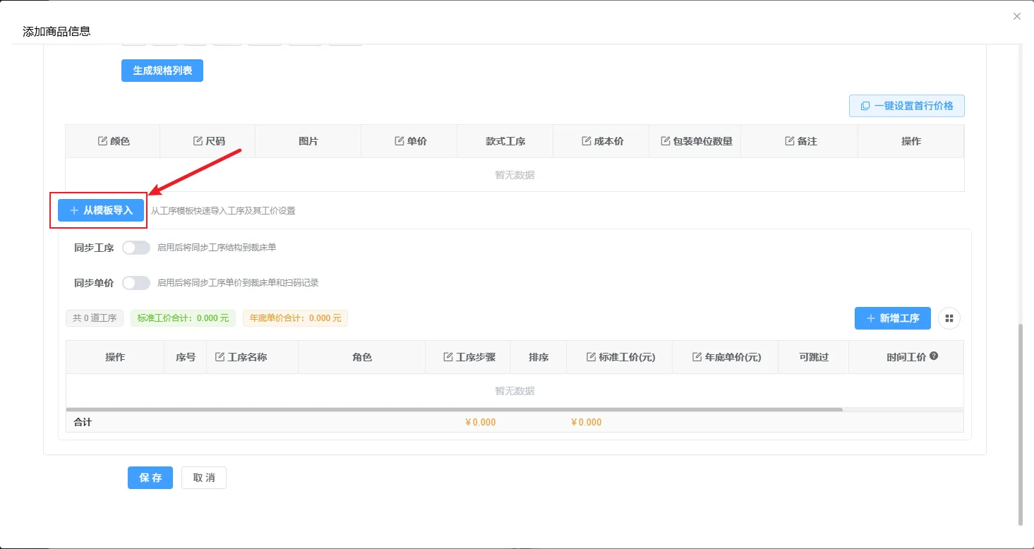Click the 排序 column header

click(x=539, y=357)
